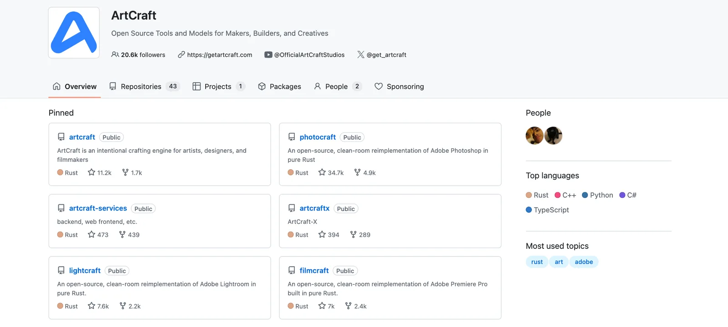The height and width of the screenshot is (327, 728).
Task: Click the pink C++ language color dot
Action: point(557,195)
